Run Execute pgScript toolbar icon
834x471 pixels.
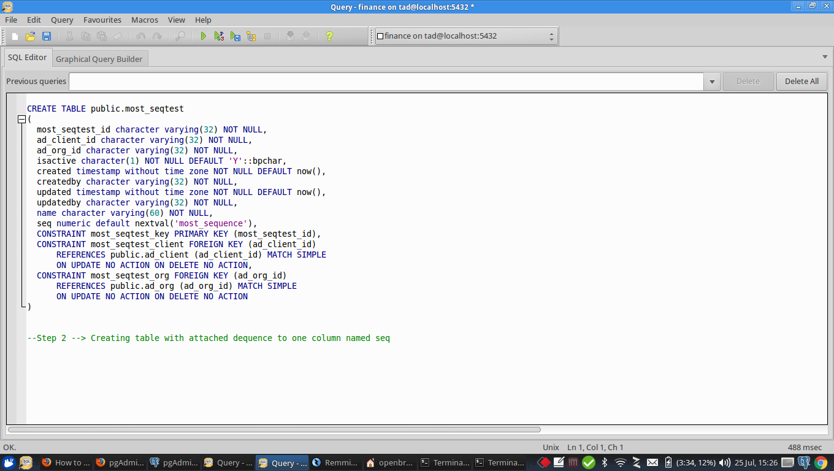[219, 36]
